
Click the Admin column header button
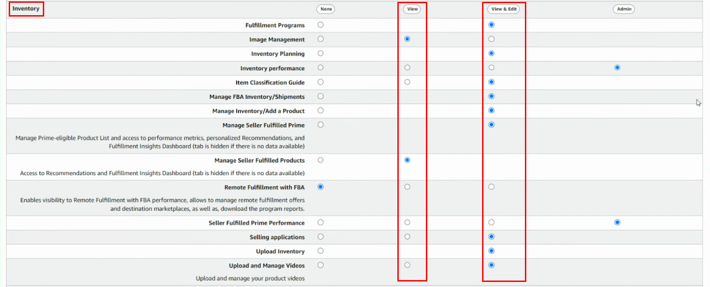point(623,9)
